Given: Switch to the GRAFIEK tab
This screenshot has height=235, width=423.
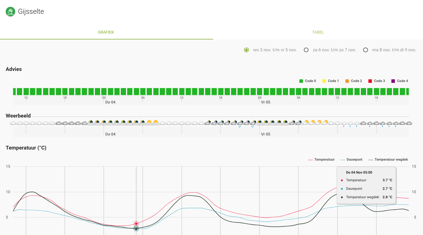Looking at the screenshot, I should [x=106, y=32].
